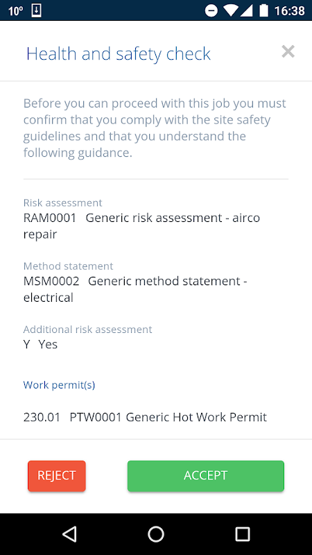Tap the Android home circle icon

point(155,533)
